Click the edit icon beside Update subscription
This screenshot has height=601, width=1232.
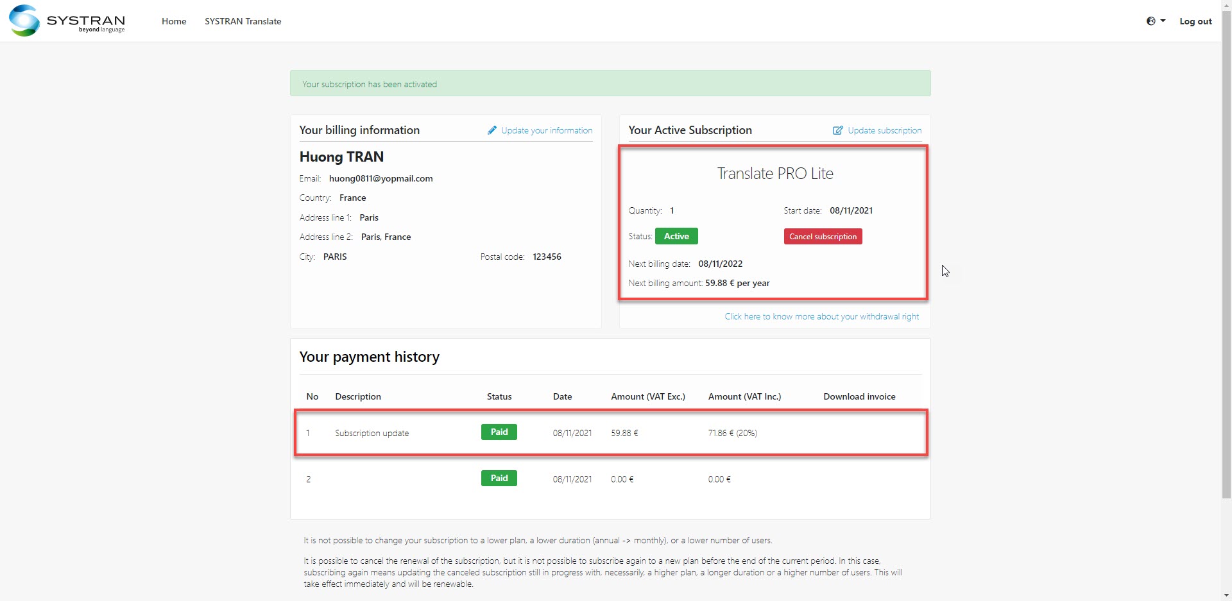pyautogui.click(x=838, y=130)
